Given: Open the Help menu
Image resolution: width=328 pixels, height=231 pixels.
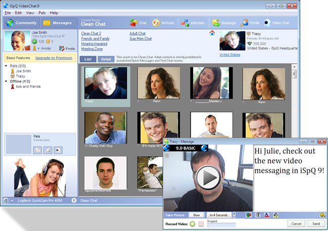Looking at the screenshot, I should tap(54, 13).
